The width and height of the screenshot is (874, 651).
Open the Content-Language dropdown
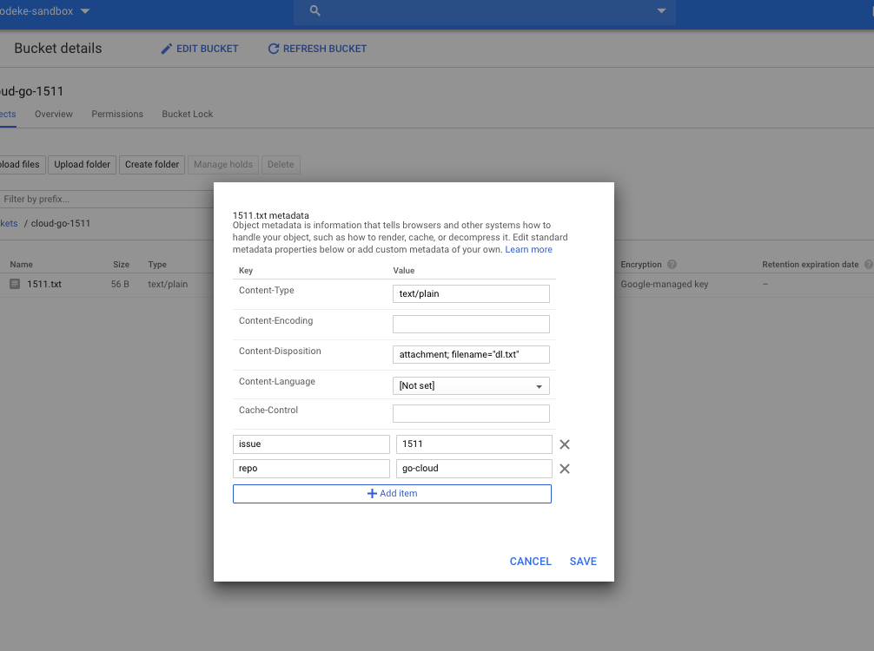coord(471,386)
